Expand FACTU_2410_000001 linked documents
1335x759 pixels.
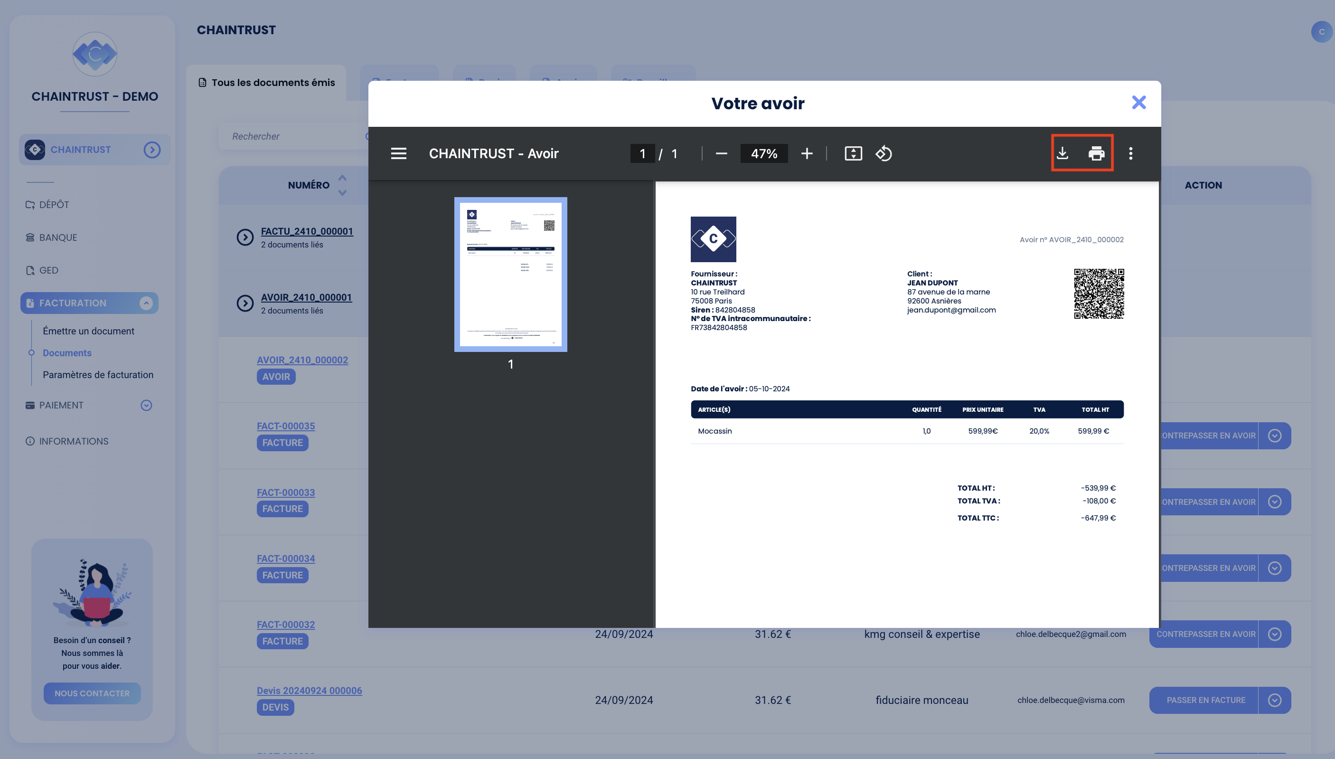point(245,237)
